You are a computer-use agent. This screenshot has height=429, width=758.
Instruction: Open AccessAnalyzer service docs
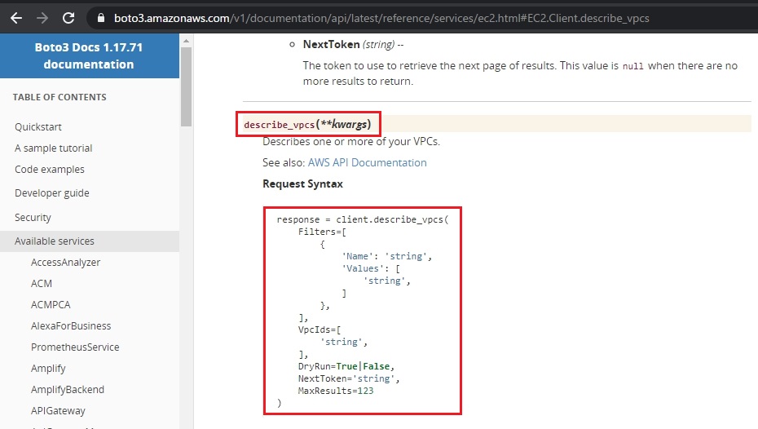65,262
